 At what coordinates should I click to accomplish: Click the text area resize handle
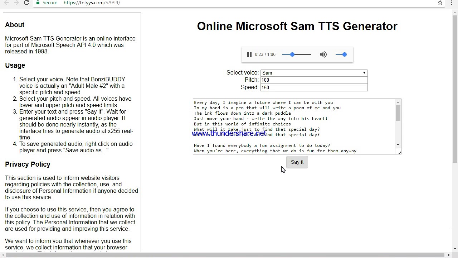(399, 152)
